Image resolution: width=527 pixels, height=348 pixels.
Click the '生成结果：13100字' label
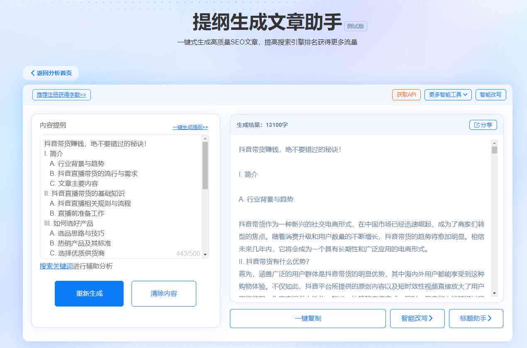click(262, 125)
